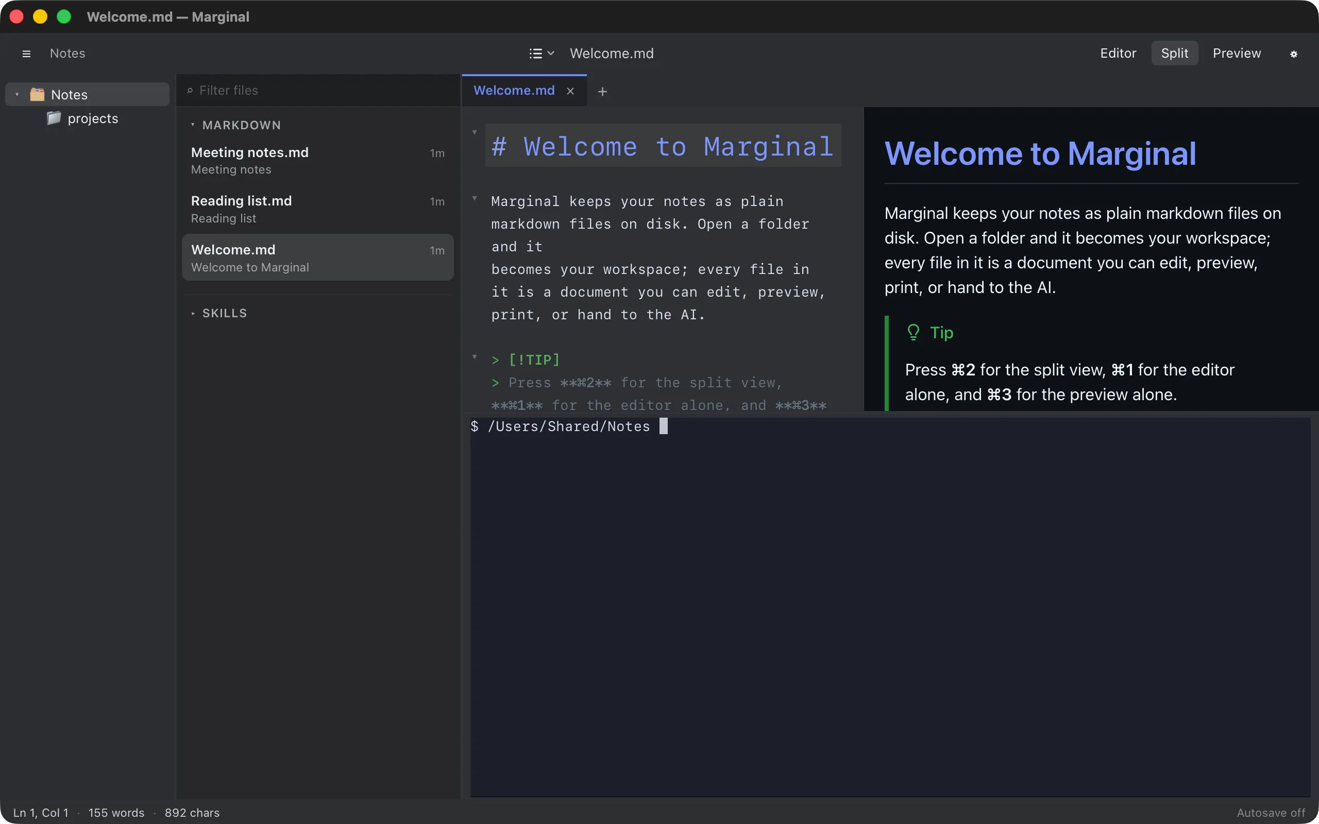Click the heading line in editor
The width and height of the screenshot is (1319, 824).
[663, 146]
